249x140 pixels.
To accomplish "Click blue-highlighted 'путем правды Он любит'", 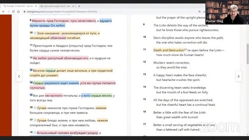I will [47, 25].
